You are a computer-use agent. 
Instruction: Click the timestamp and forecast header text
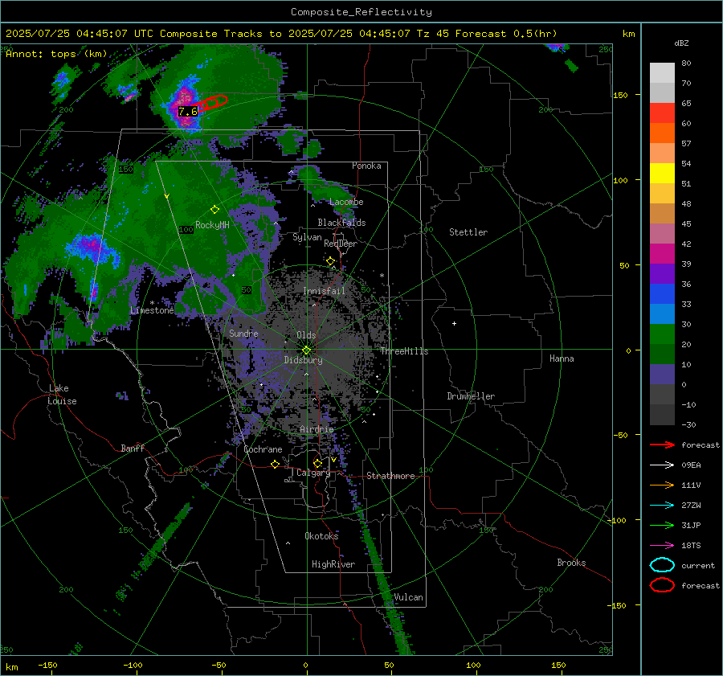click(x=281, y=34)
